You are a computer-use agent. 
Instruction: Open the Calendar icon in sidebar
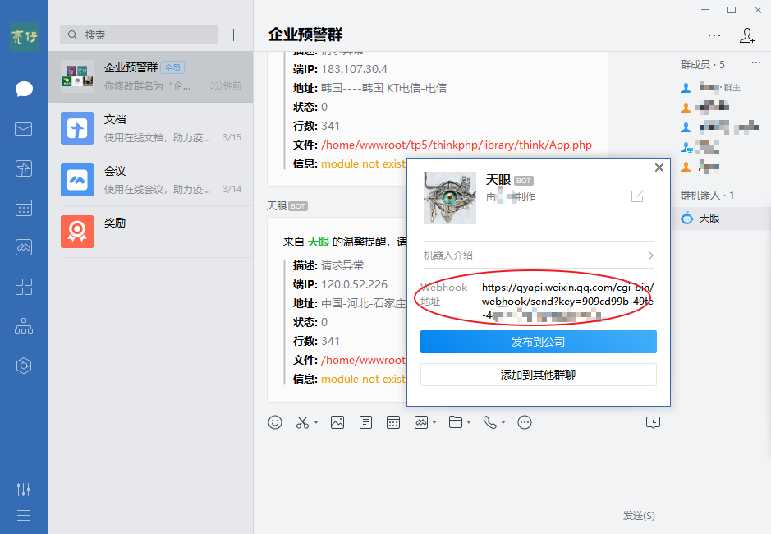[24, 207]
